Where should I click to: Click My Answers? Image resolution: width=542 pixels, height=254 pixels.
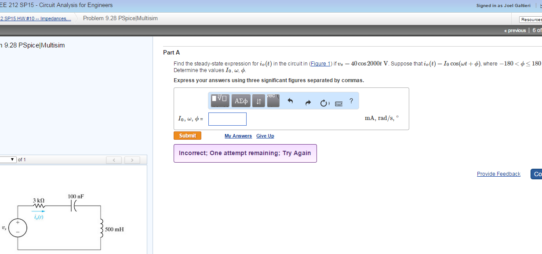[x=238, y=136]
